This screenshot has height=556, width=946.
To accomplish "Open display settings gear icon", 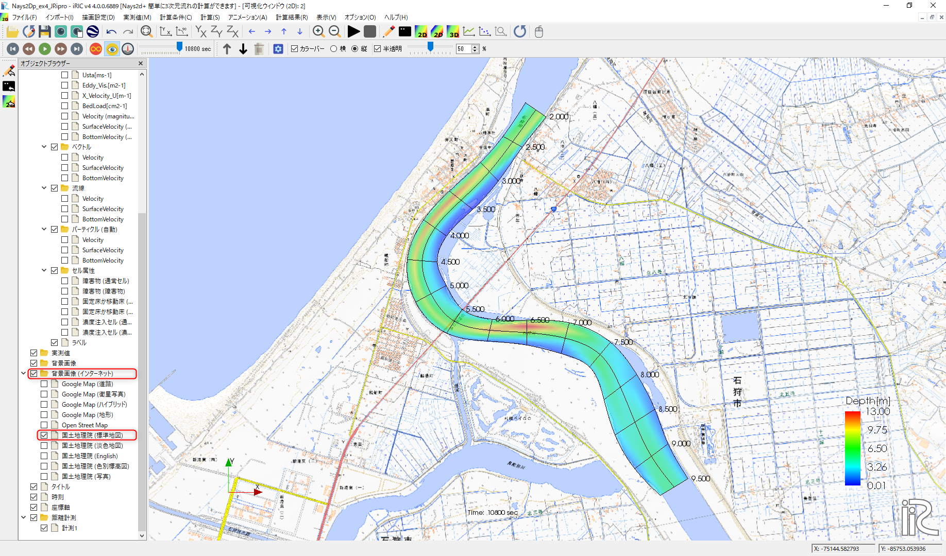I will (278, 49).
